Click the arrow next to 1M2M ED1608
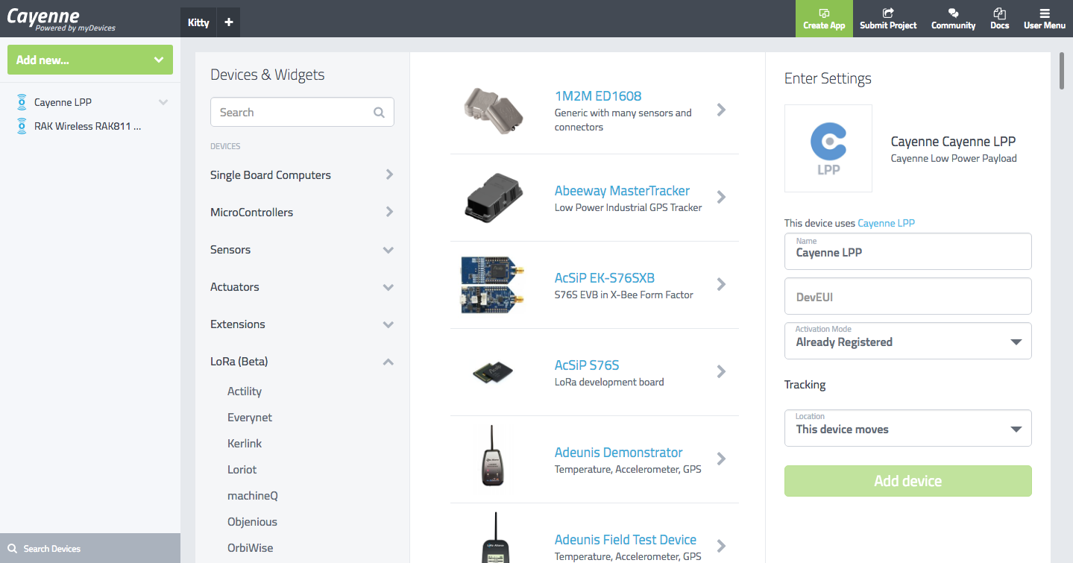 (x=721, y=110)
